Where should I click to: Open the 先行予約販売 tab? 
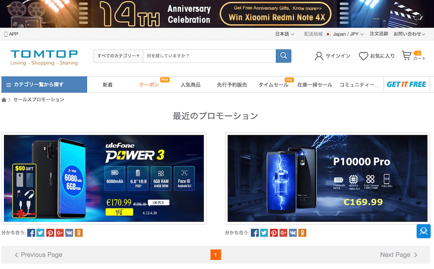coord(232,85)
